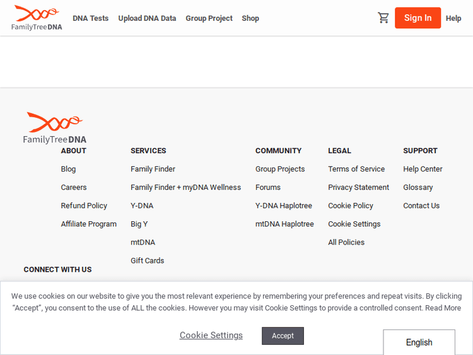Go to the Help Center link
473x355 pixels.
tap(423, 169)
